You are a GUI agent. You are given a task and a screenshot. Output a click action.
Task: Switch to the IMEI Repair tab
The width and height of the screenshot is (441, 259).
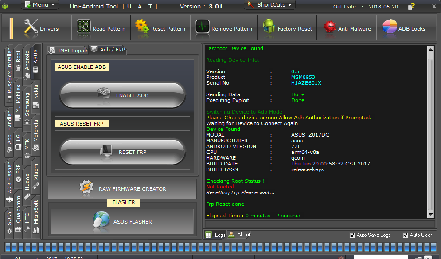68,50
